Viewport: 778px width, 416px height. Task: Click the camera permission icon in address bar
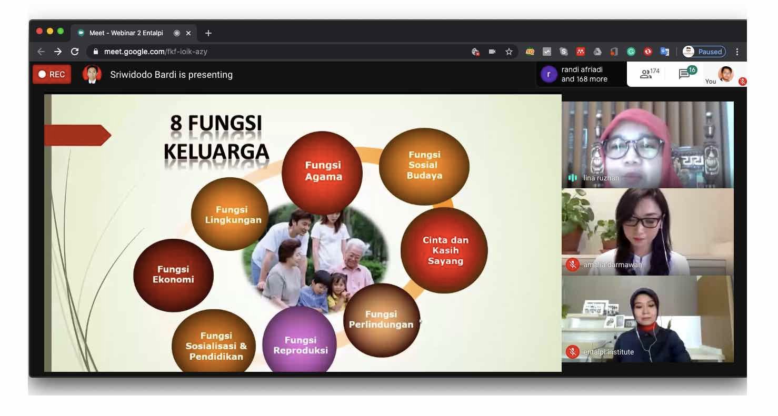point(492,52)
